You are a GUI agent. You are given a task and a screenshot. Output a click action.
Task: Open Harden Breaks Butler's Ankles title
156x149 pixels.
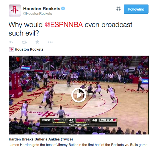point(41,139)
